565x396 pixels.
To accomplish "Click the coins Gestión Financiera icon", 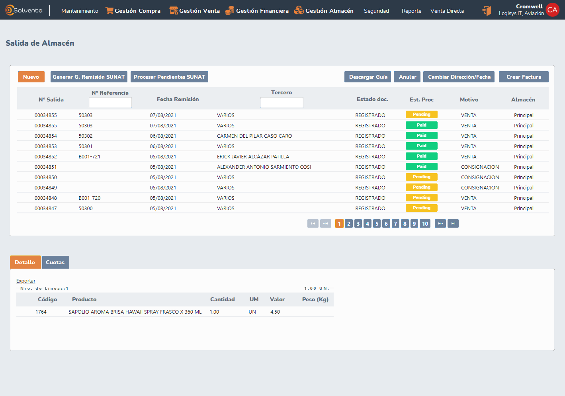I will coord(230,11).
